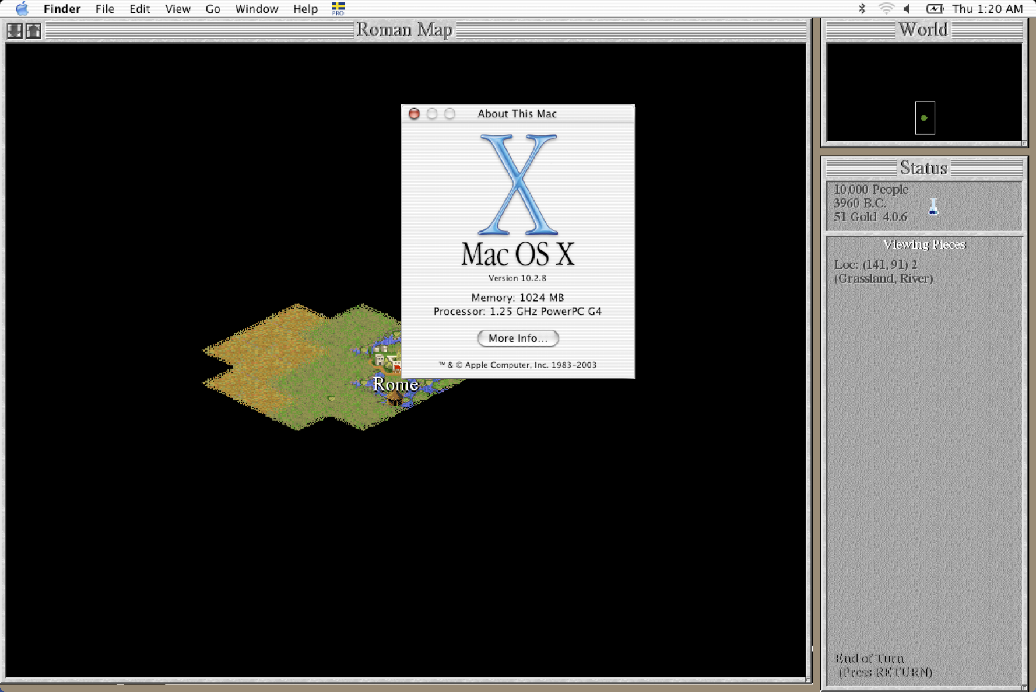Click the volume speaker icon
The height and width of the screenshot is (692, 1036).
point(907,9)
